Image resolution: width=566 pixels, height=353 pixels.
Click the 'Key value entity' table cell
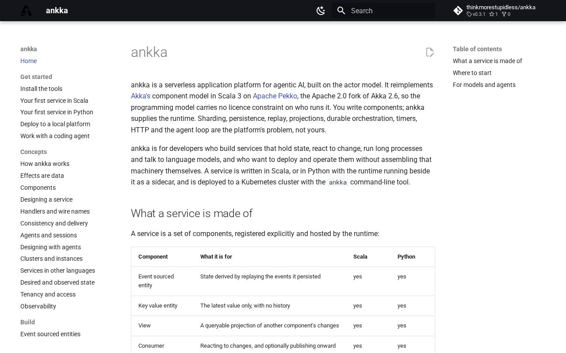coord(162,306)
